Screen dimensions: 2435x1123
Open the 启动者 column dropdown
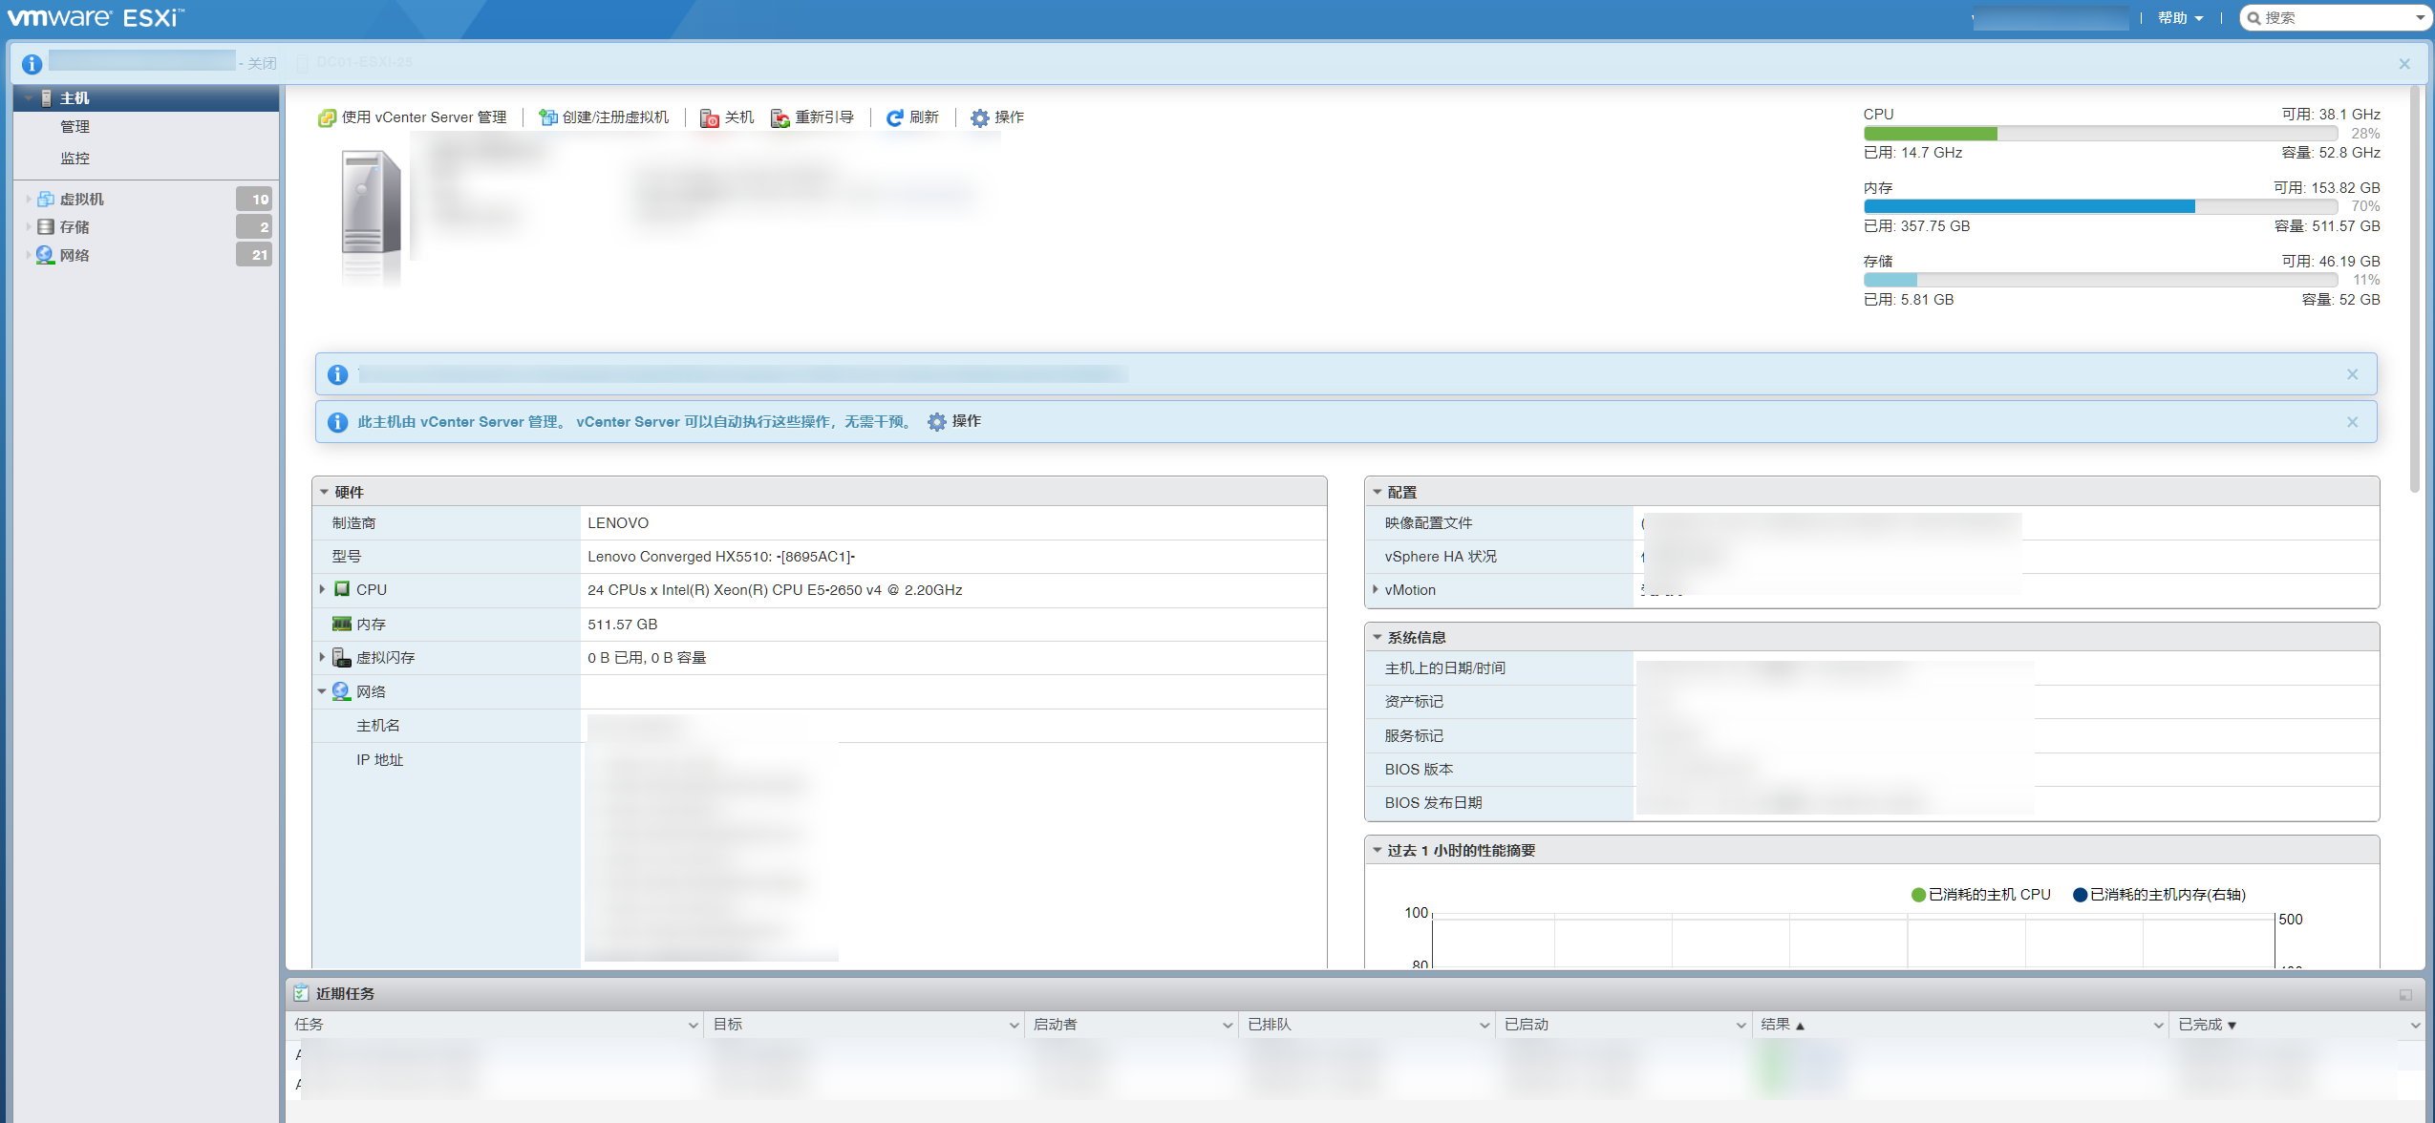1228,1025
